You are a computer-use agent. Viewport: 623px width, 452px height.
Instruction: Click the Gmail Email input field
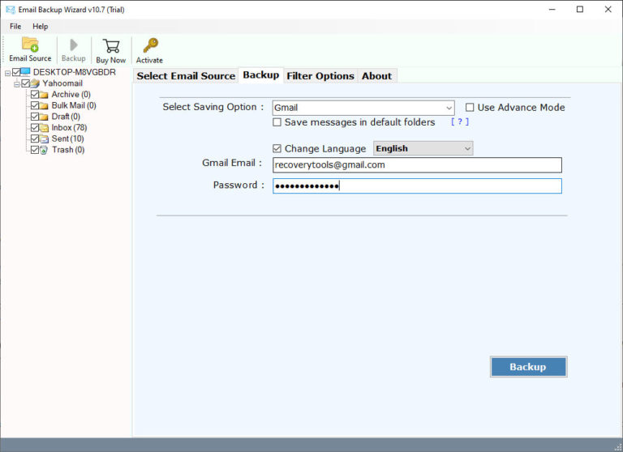tap(417, 165)
